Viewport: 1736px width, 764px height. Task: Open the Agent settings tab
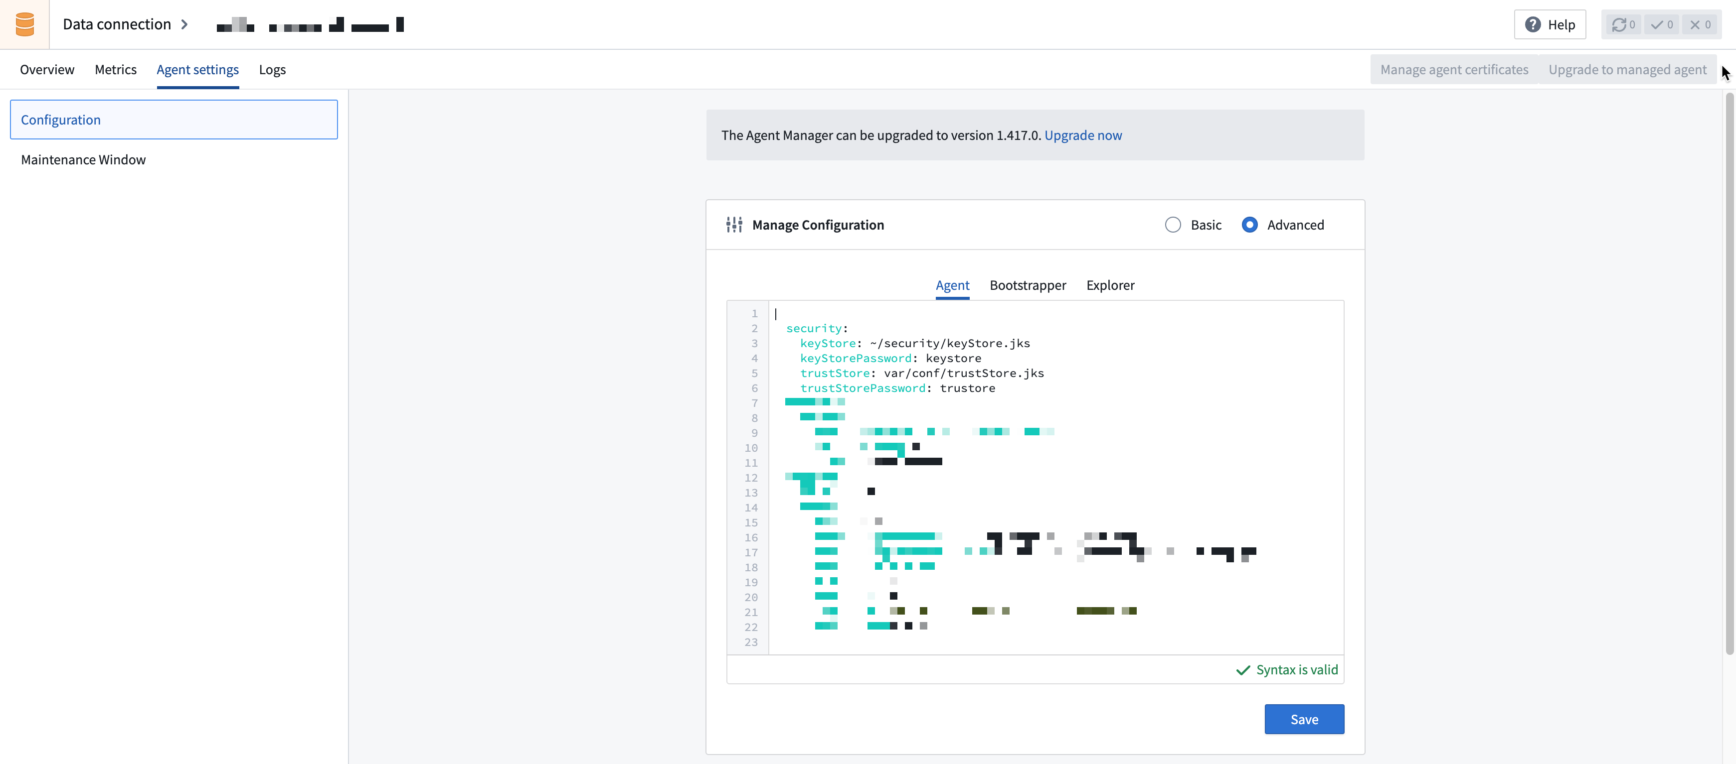197,69
